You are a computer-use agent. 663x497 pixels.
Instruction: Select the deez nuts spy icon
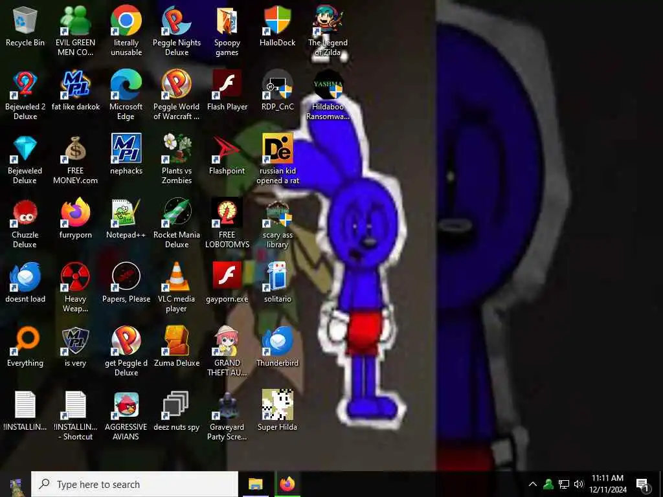pyautogui.click(x=176, y=405)
